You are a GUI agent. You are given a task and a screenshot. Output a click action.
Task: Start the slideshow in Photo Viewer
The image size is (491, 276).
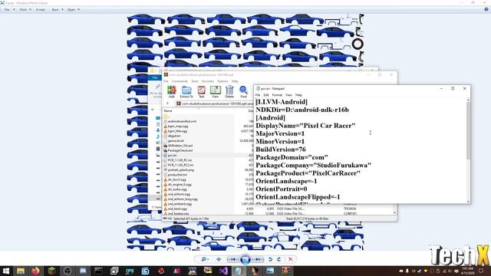coord(245,259)
